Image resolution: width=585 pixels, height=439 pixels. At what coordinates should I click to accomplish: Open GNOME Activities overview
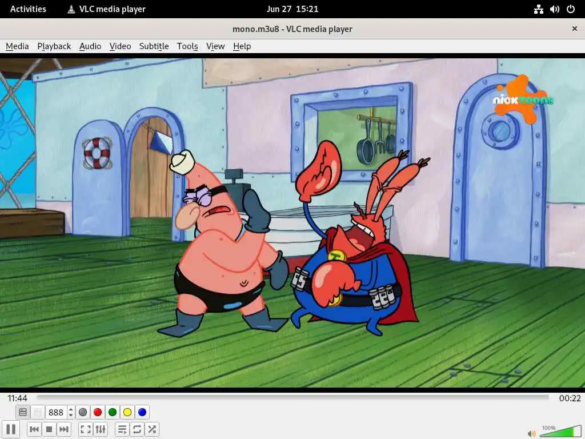28,9
